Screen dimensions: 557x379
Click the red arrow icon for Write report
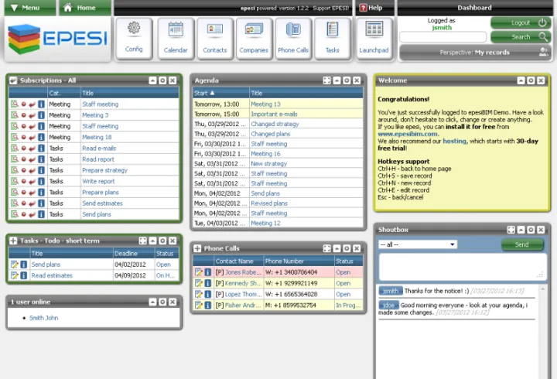32,181
